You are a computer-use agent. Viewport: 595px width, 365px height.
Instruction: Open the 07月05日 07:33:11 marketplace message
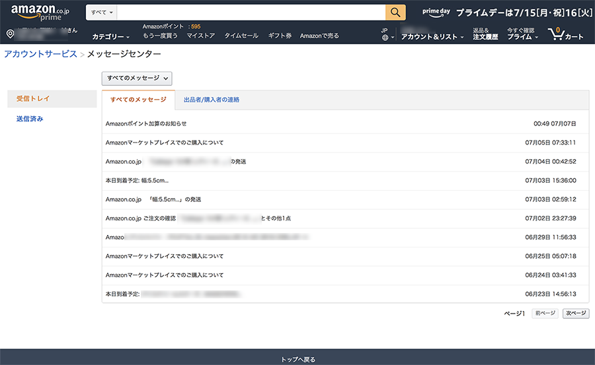coord(345,143)
